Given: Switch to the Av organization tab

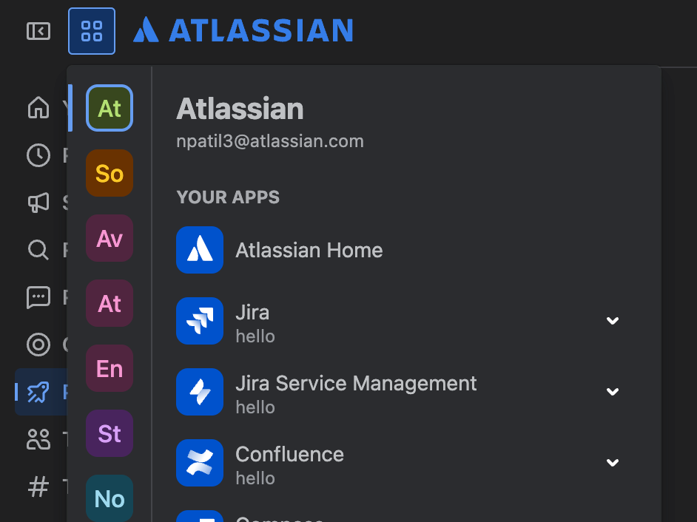Looking at the screenshot, I should (x=110, y=238).
